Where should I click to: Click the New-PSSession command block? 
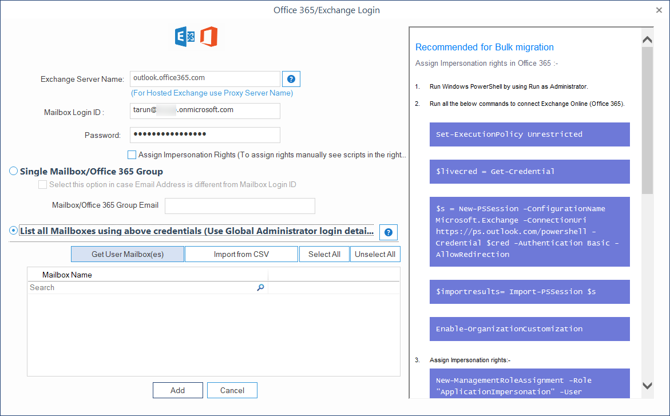529,232
